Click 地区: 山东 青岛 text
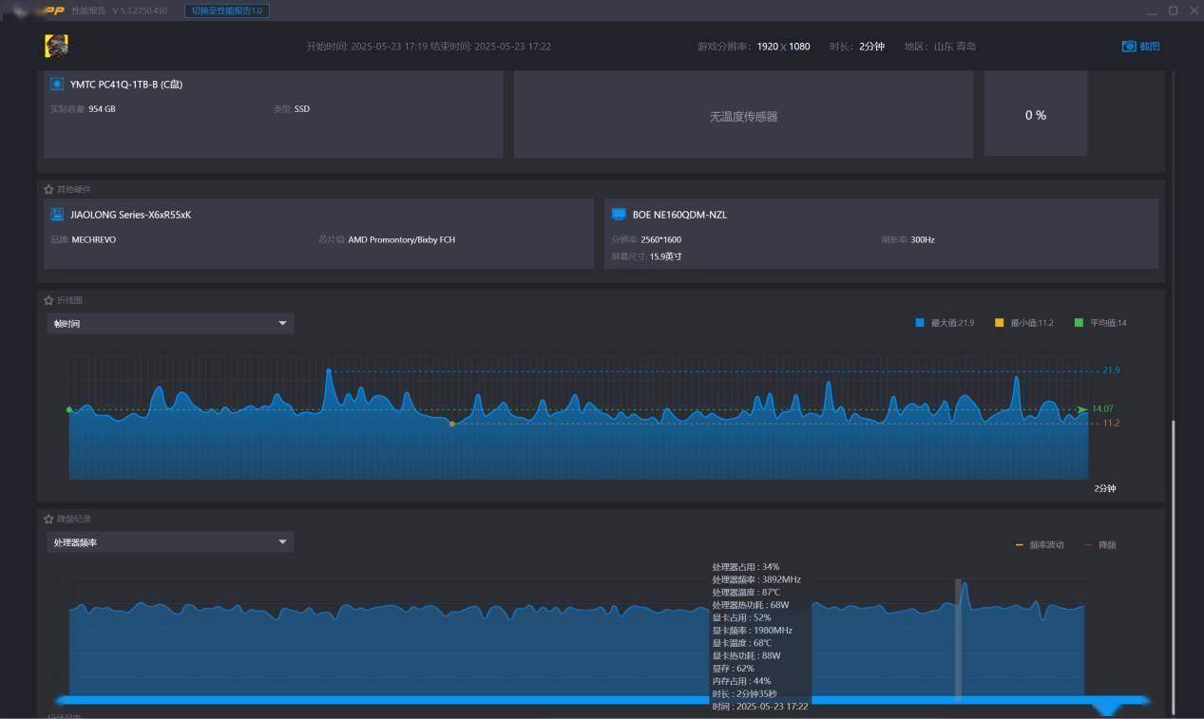This screenshot has width=1204, height=719. (940, 47)
